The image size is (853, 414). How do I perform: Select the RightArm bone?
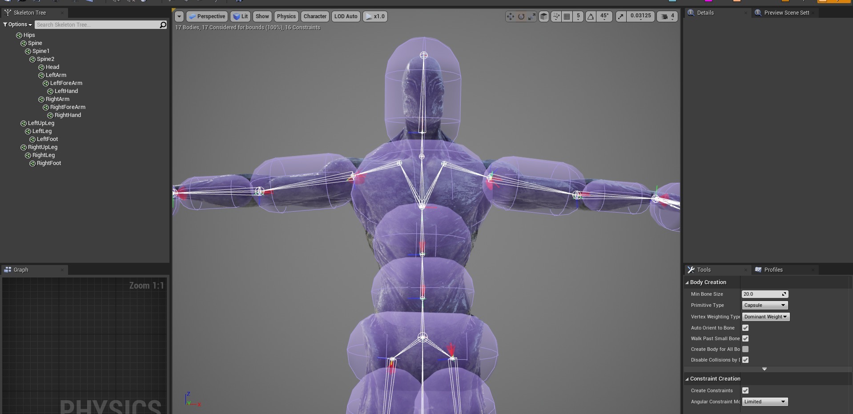[x=57, y=99]
